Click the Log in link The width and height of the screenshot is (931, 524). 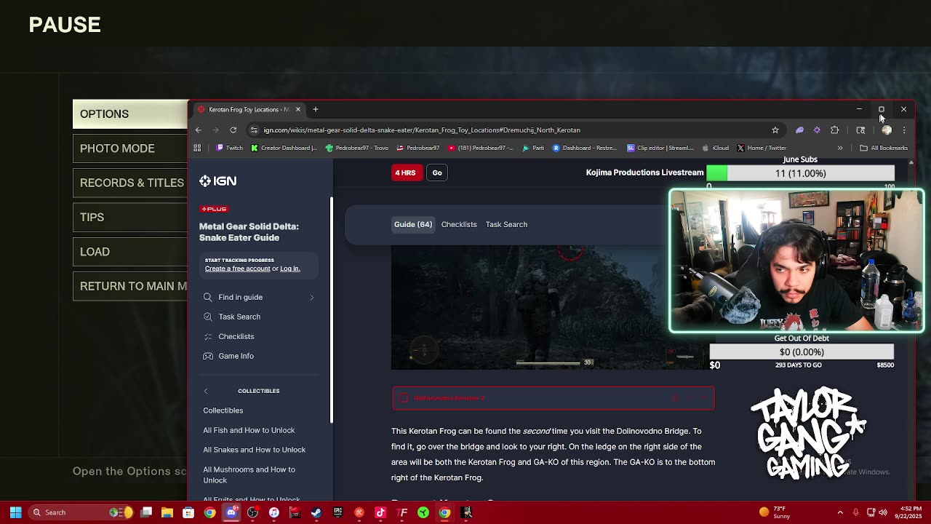coord(289,269)
